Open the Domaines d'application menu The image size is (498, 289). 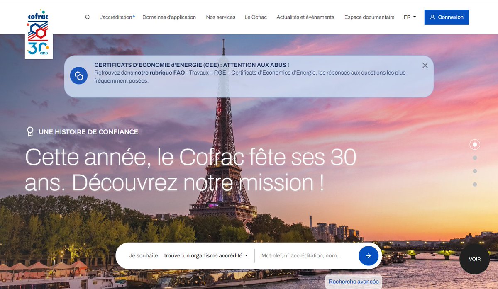click(169, 17)
